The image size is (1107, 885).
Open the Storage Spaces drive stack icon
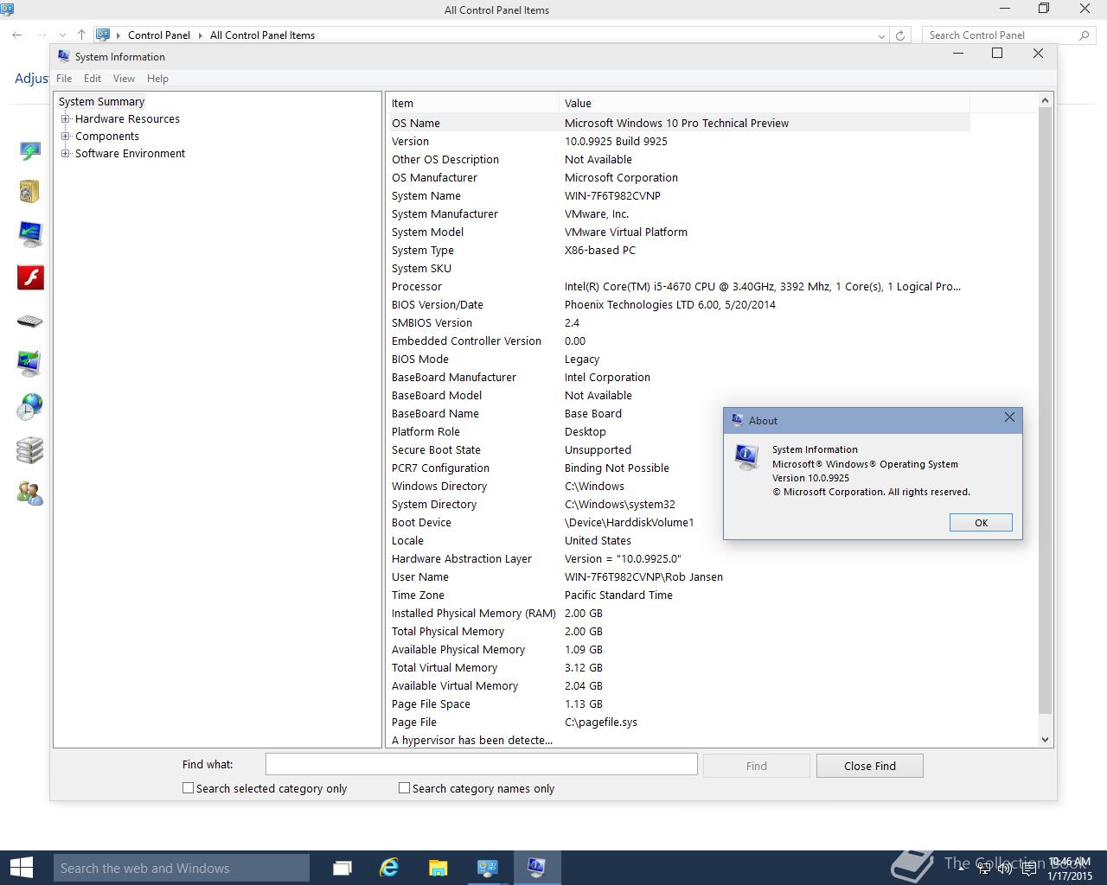point(29,450)
